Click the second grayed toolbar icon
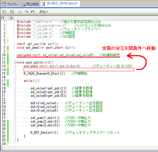 pos(12,12)
